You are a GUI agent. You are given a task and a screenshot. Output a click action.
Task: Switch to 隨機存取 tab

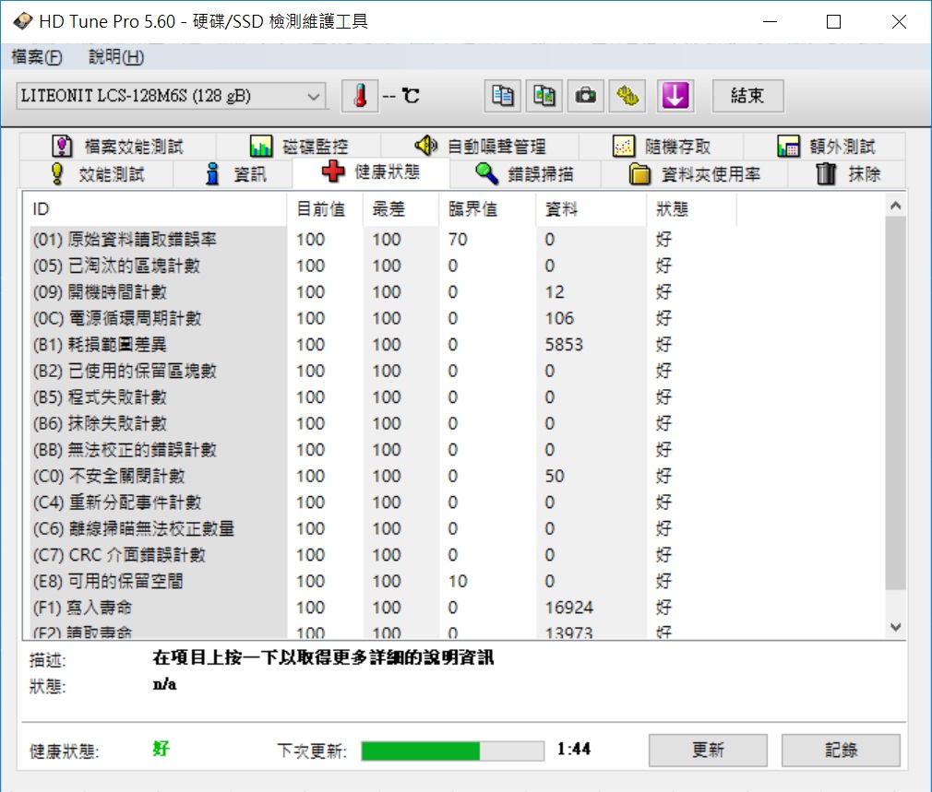pos(662,146)
